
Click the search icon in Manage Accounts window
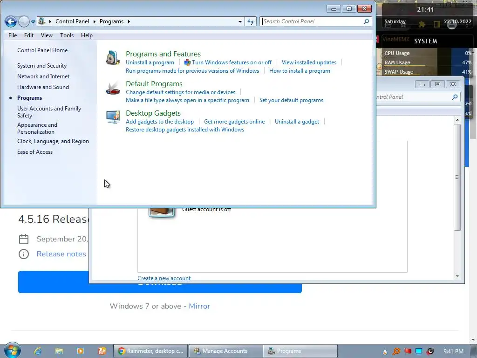pyautogui.click(x=455, y=97)
